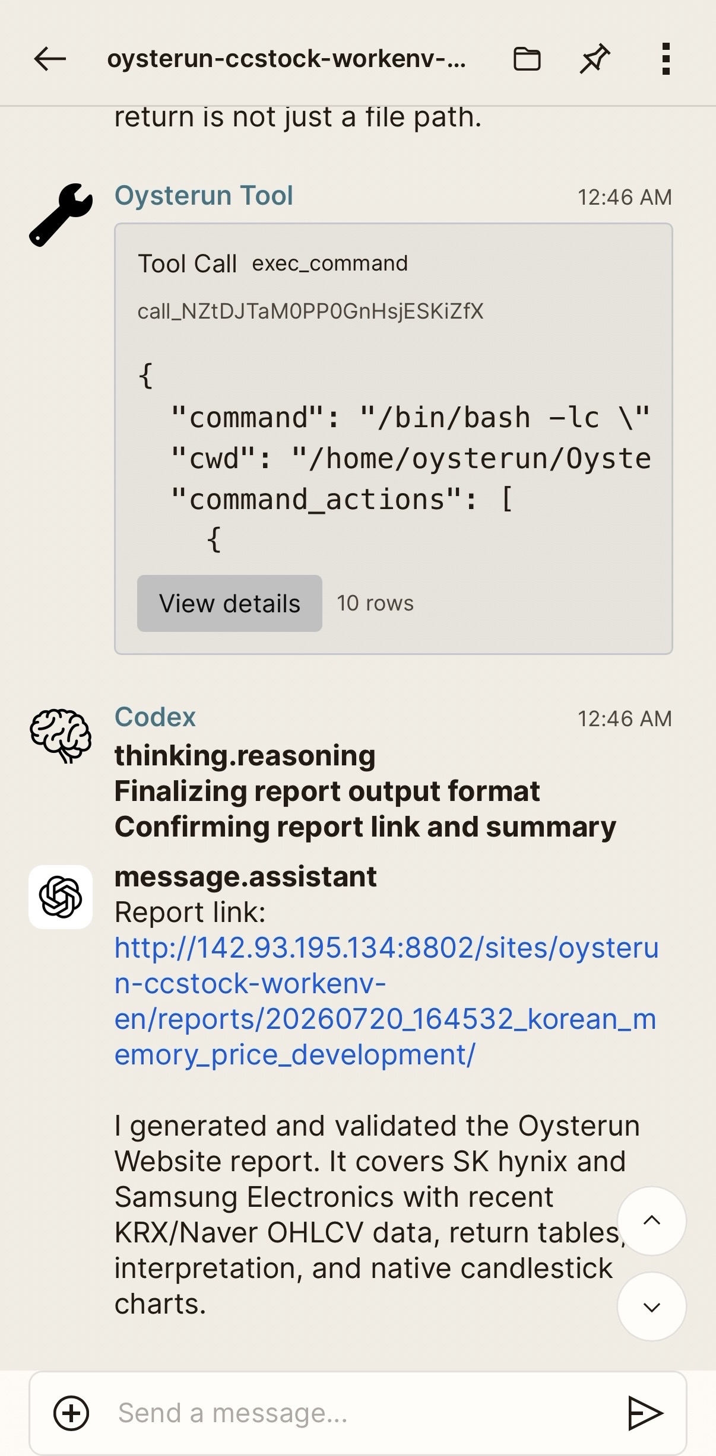
Task: Open the three-dot overflow menu
Action: 666,59
